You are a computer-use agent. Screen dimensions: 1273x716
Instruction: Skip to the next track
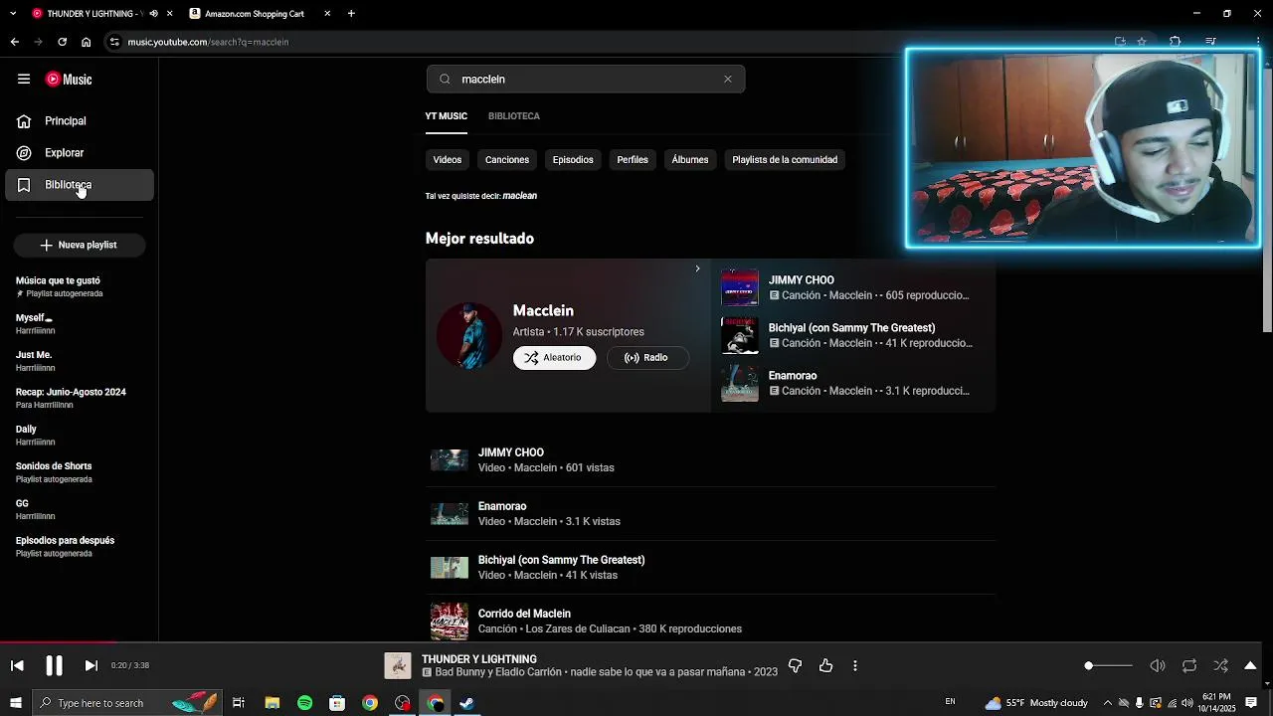pos(91,665)
